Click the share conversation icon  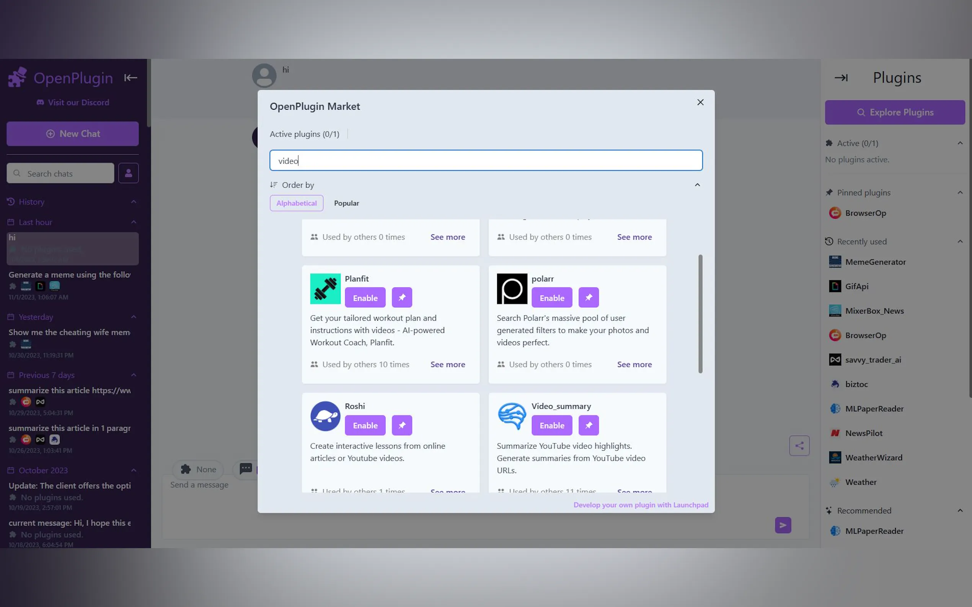(799, 445)
